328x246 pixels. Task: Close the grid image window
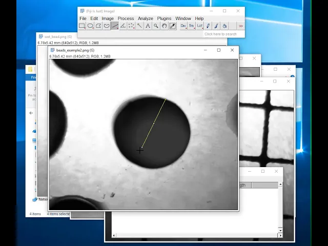288,81
